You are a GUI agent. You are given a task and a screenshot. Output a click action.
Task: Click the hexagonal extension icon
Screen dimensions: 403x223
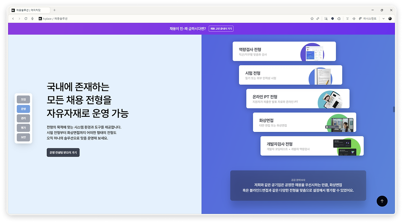point(332,18)
